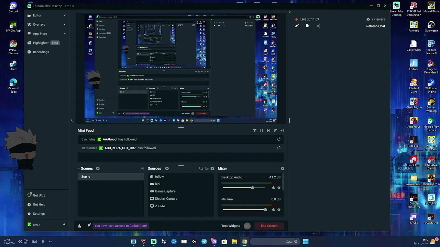Click the AAAbood follower name
Screen dimensions: 440x247
coord(110,140)
